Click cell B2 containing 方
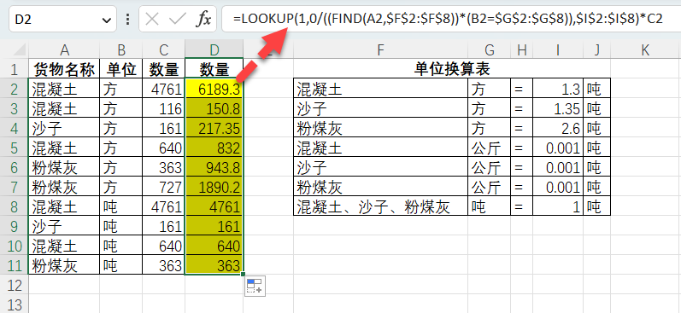Screen dimensions: 681x313 pyautogui.click(x=121, y=89)
